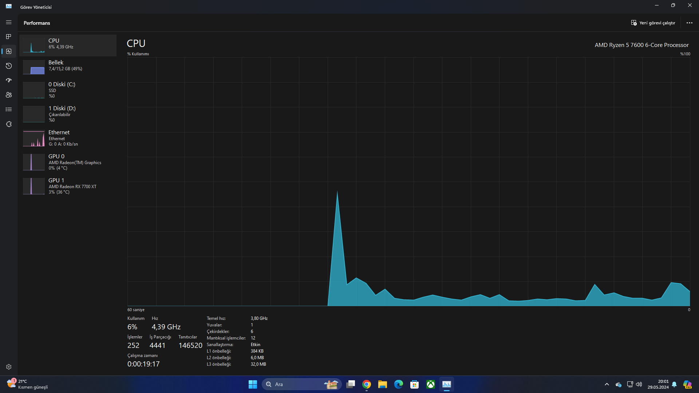Click Task Manager taskbar icon

447,384
